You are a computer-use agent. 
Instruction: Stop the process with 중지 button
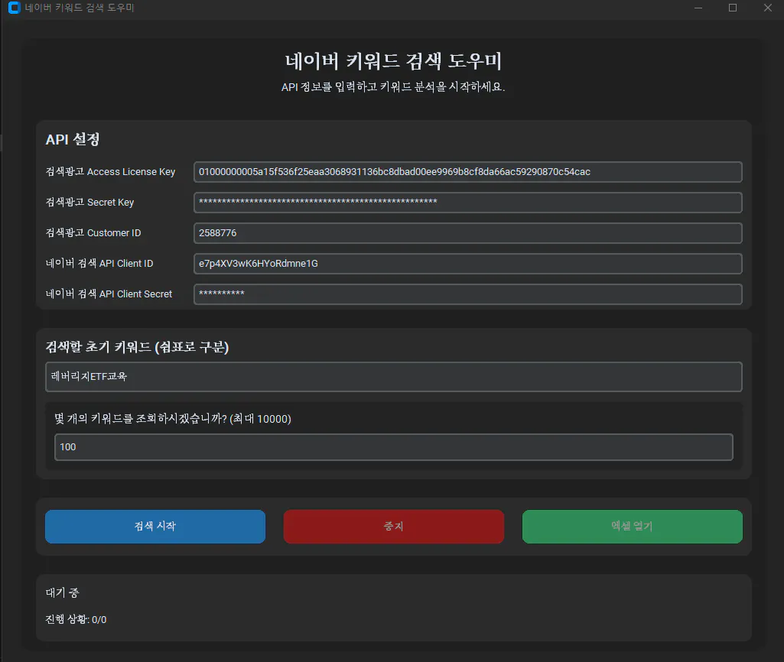click(x=393, y=527)
